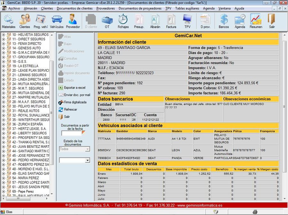The image size is (288, 215).
Task: Open the Archivo menu
Action: [x=14, y=8]
